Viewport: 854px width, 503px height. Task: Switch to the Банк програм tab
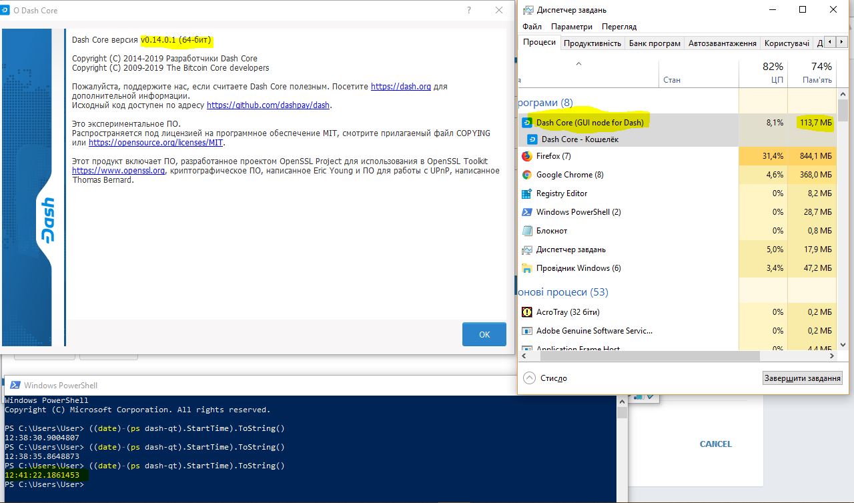click(655, 43)
